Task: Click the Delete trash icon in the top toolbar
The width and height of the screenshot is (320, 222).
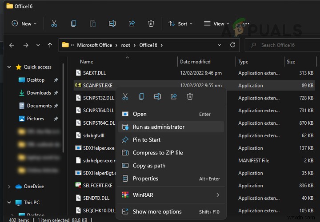Action: click(151, 24)
